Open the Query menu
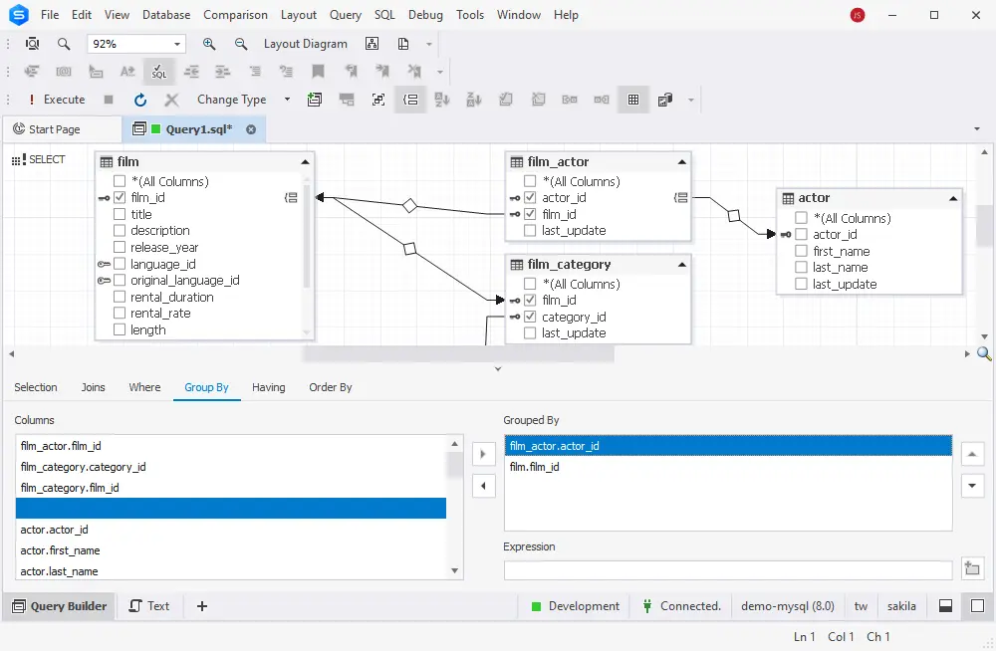996x651 pixels. (x=345, y=14)
